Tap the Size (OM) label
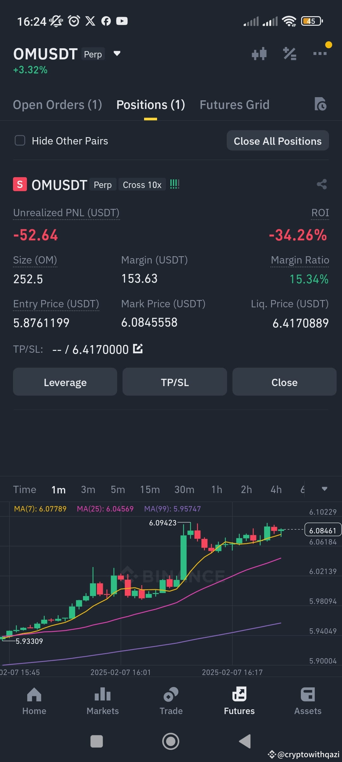Image resolution: width=342 pixels, height=762 pixels. pyautogui.click(x=35, y=260)
